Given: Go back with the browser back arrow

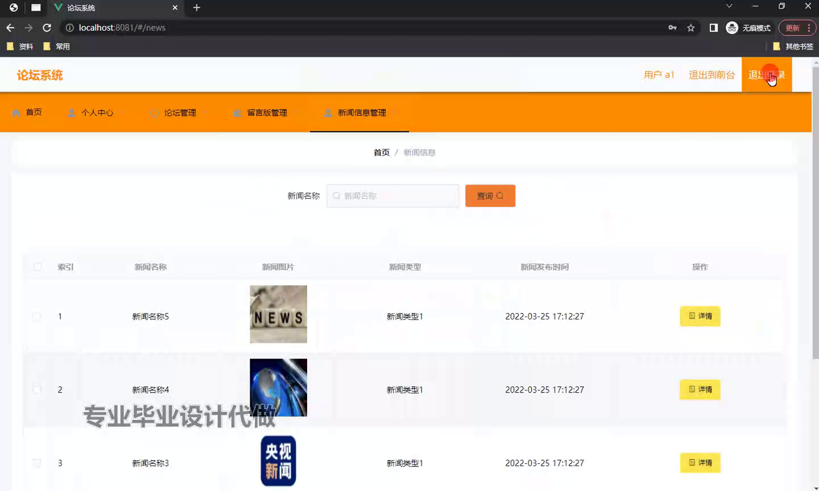Looking at the screenshot, I should pyautogui.click(x=10, y=28).
